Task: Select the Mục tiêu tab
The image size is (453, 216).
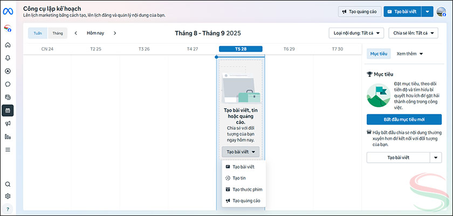Action: tap(379, 54)
